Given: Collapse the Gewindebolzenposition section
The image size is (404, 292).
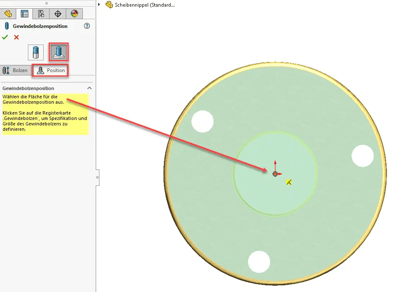Looking at the screenshot, I should (89, 88).
